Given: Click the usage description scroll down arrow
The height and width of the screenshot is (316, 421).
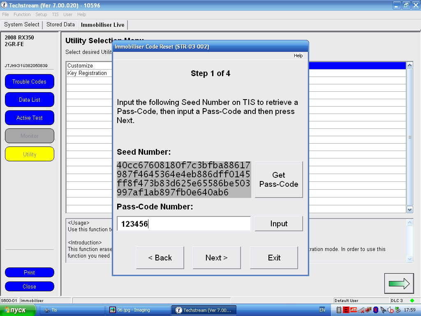Looking at the screenshot, I should tap(410, 259).
